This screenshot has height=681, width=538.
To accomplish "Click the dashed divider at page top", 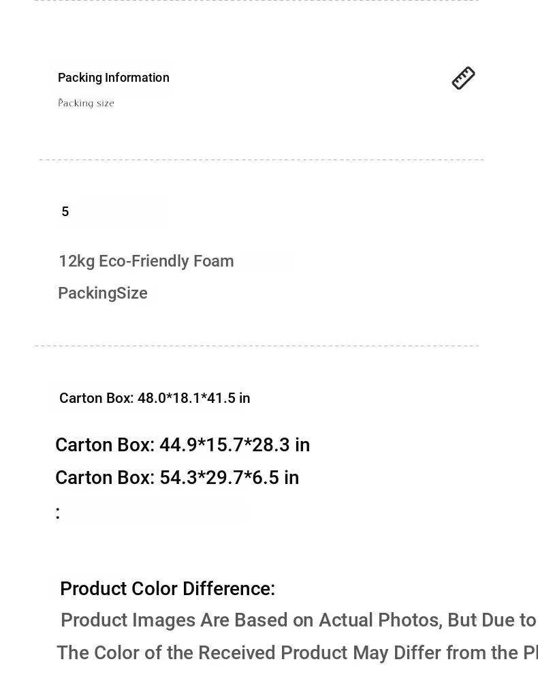I will (x=257, y=1).
